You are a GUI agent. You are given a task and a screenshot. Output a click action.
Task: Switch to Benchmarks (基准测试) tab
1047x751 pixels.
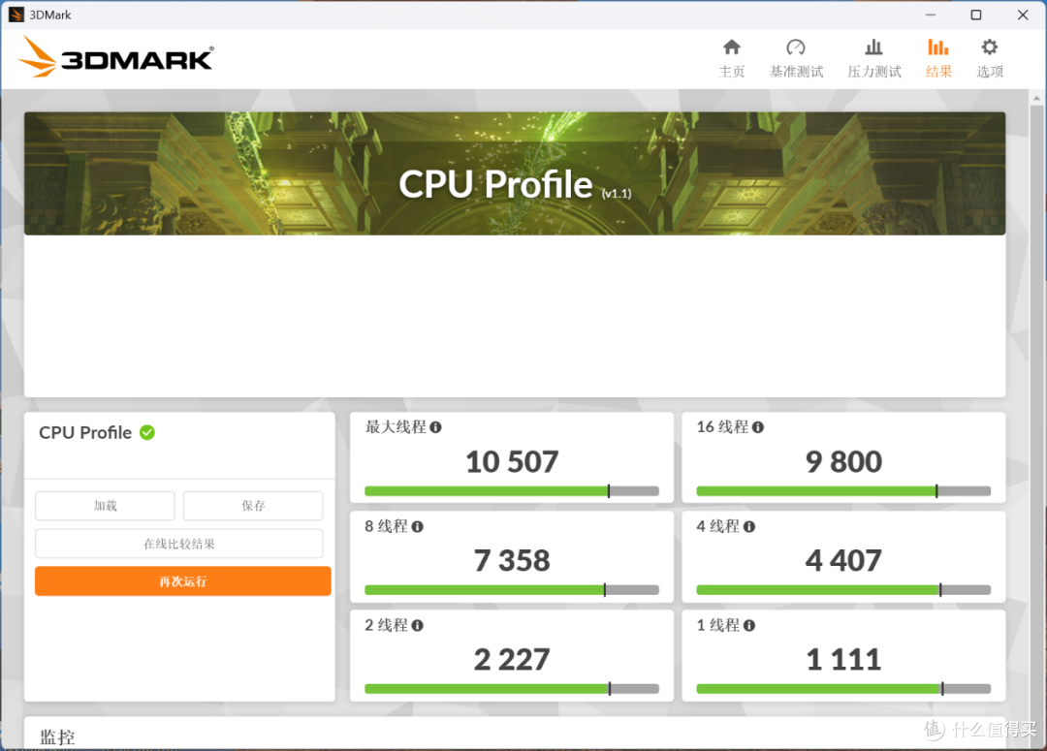point(796,59)
